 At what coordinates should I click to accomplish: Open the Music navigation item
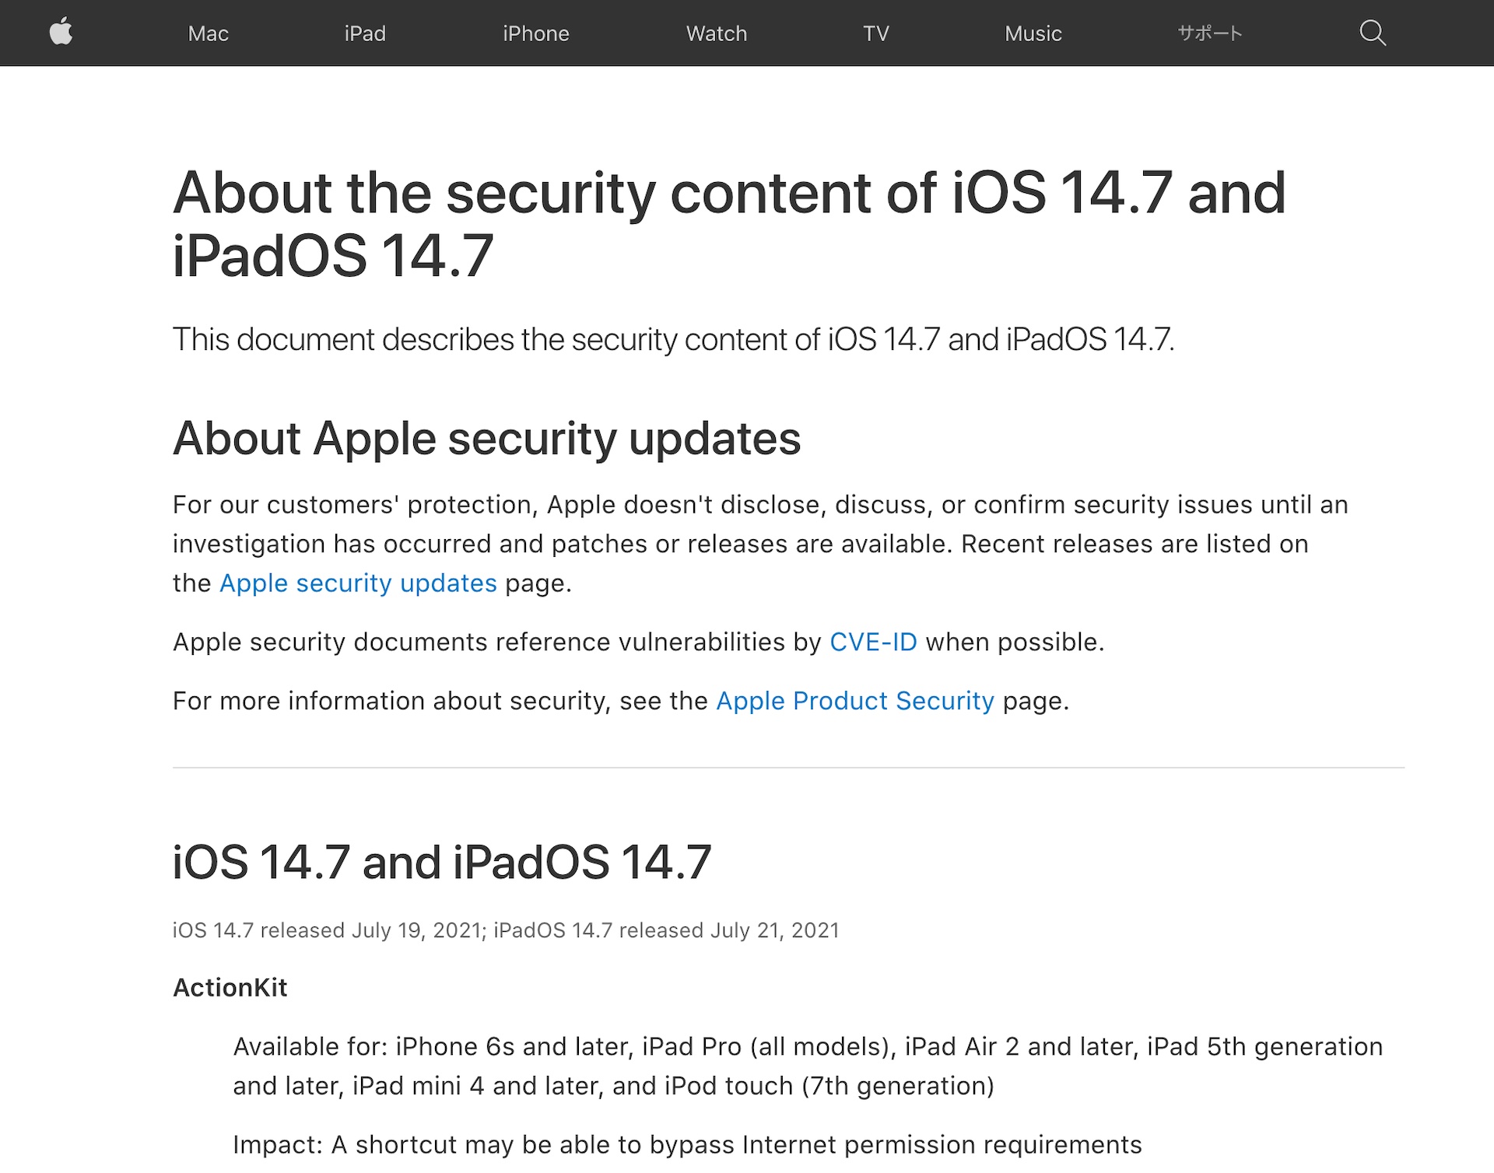tap(1033, 33)
